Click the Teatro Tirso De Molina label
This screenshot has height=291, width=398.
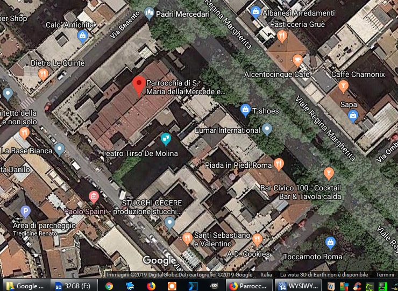[x=140, y=153]
